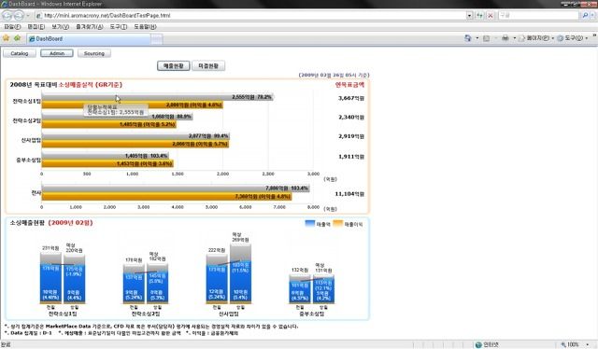The image size is (598, 349).
Task: Click the red Stop loading icon
Action: click(x=491, y=16)
